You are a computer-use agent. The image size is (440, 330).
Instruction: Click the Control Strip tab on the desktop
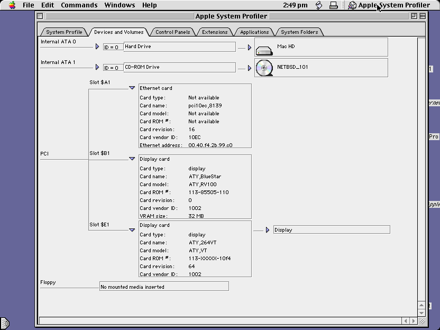4,323
